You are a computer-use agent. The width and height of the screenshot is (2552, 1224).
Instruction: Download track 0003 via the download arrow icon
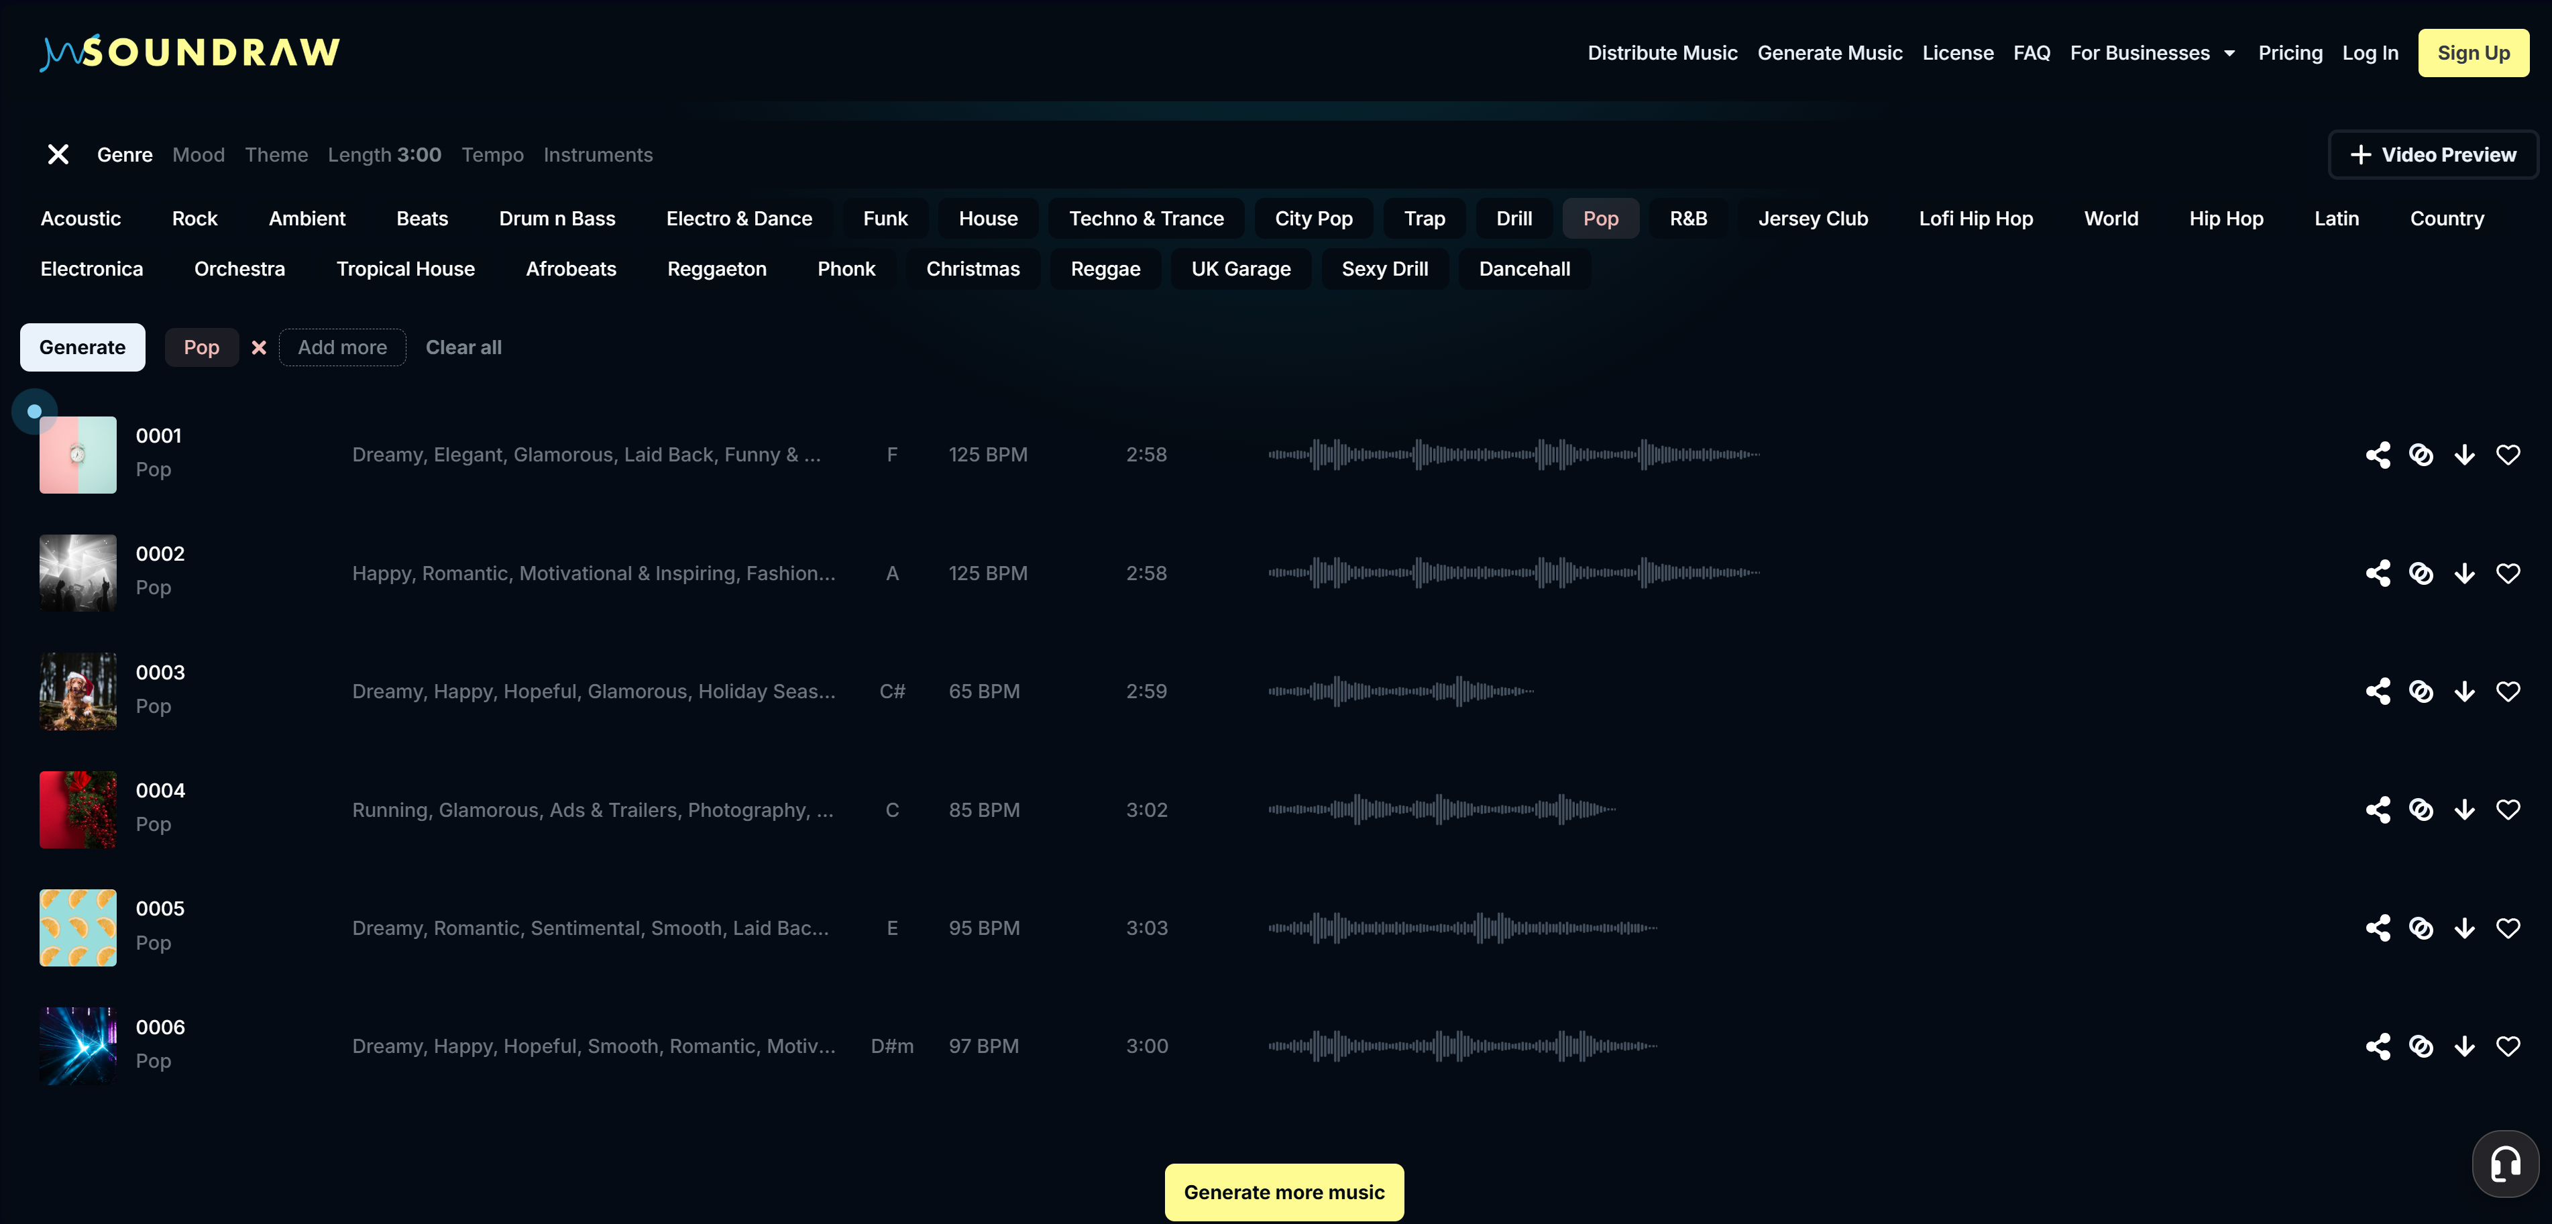2465,691
